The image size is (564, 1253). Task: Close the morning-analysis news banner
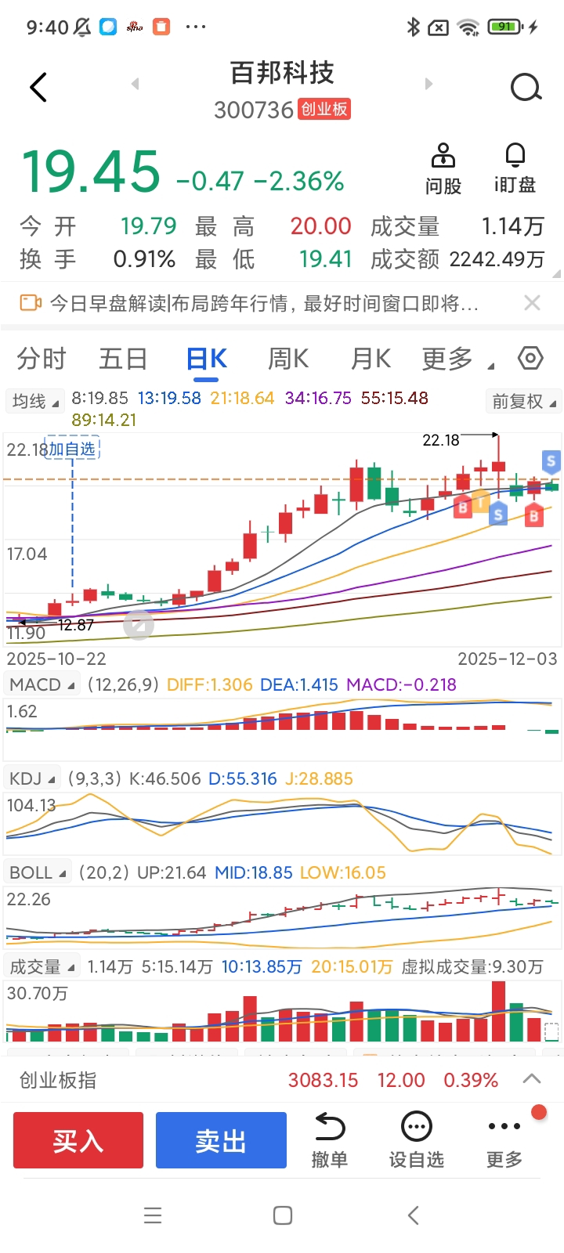tap(532, 302)
